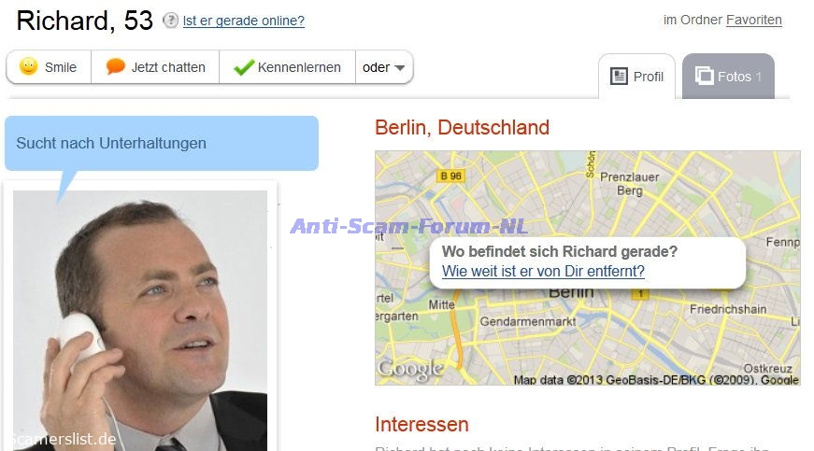Open the Favoriten folder link

[x=754, y=20]
